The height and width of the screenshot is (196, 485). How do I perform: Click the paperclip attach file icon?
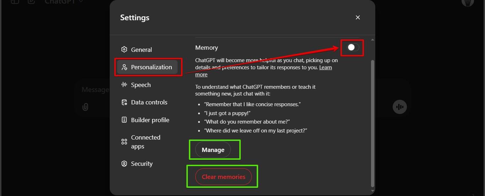click(x=85, y=107)
